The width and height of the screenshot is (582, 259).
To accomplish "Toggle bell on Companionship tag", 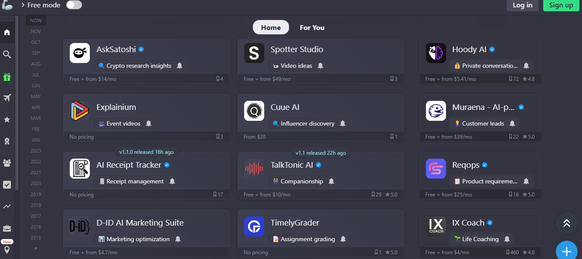I will tap(331, 181).
